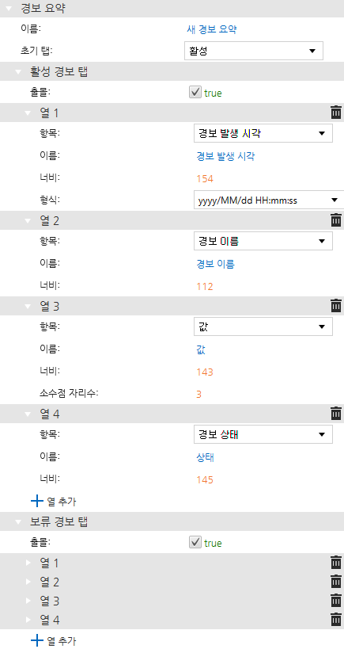Delete collapsed 열 3 under 보류 경보 탭

tap(336, 601)
